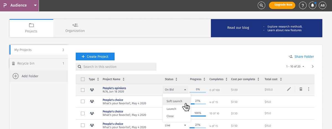Click the 0 of 100 completes value
Screen dimensions: 332x129
pos(214,90)
